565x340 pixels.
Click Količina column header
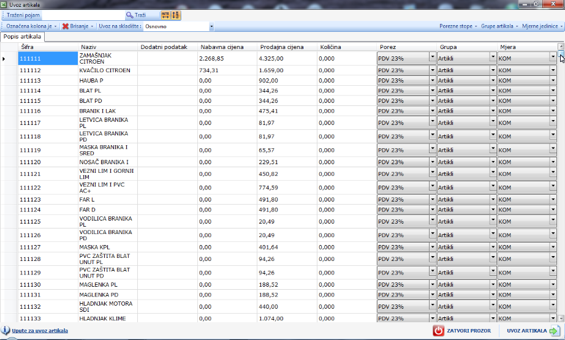[347, 47]
